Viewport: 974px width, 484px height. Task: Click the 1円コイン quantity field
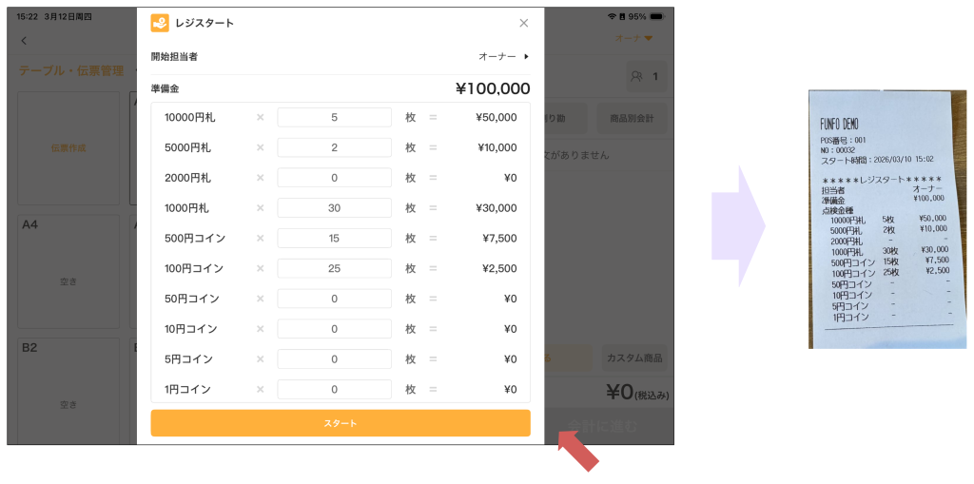[334, 389]
